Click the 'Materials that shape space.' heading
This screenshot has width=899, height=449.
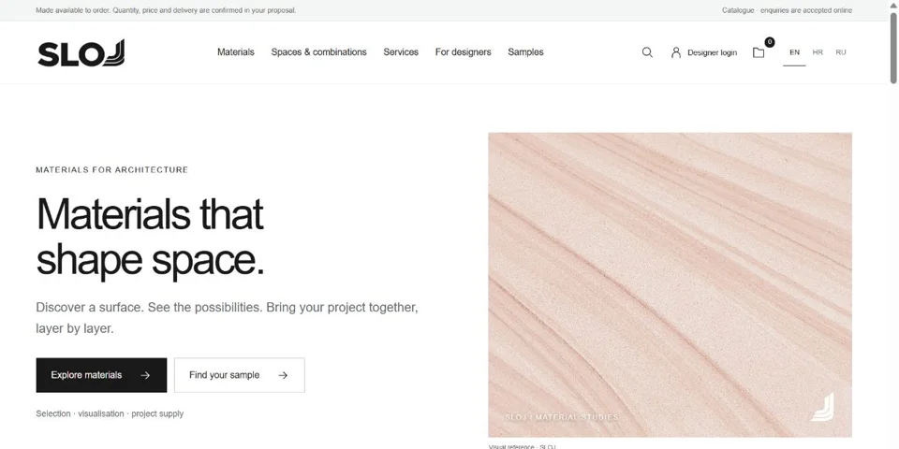(150, 237)
